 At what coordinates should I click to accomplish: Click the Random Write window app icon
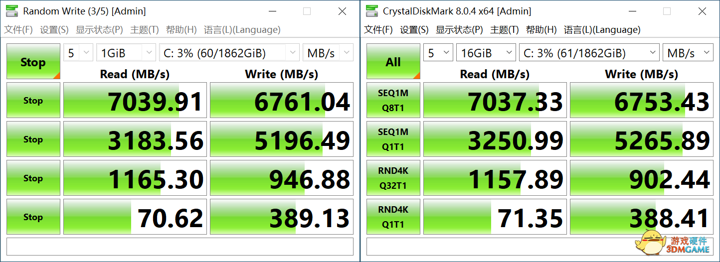tap(11, 11)
